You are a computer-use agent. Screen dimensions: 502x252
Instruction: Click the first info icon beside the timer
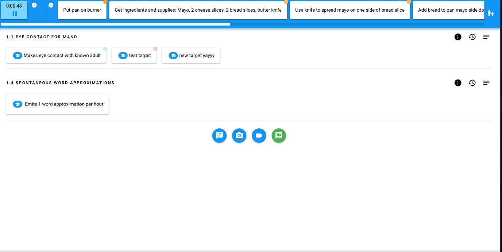click(34, 5)
